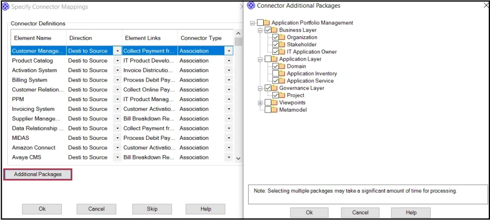Uncheck the Project package checkbox
Screen dimensions: 490x220
coord(276,95)
